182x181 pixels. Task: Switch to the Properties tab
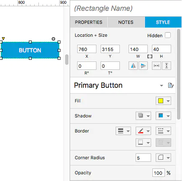coord(88,22)
